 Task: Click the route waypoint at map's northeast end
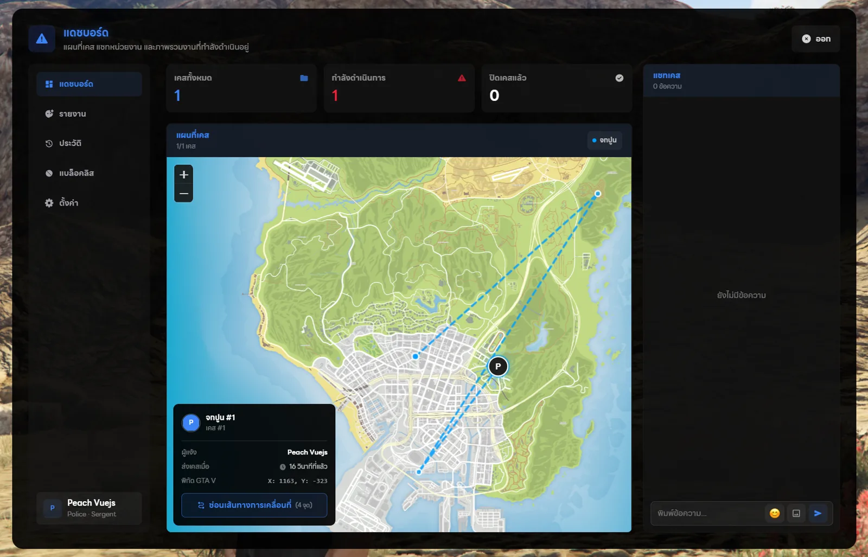pyautogui.click(x=598, y=194)
